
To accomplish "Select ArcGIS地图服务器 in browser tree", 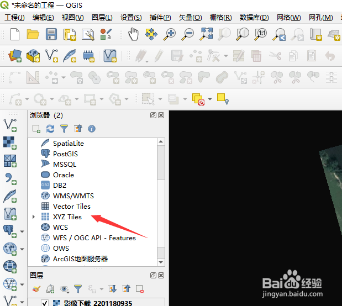I will tap(81, 259).
